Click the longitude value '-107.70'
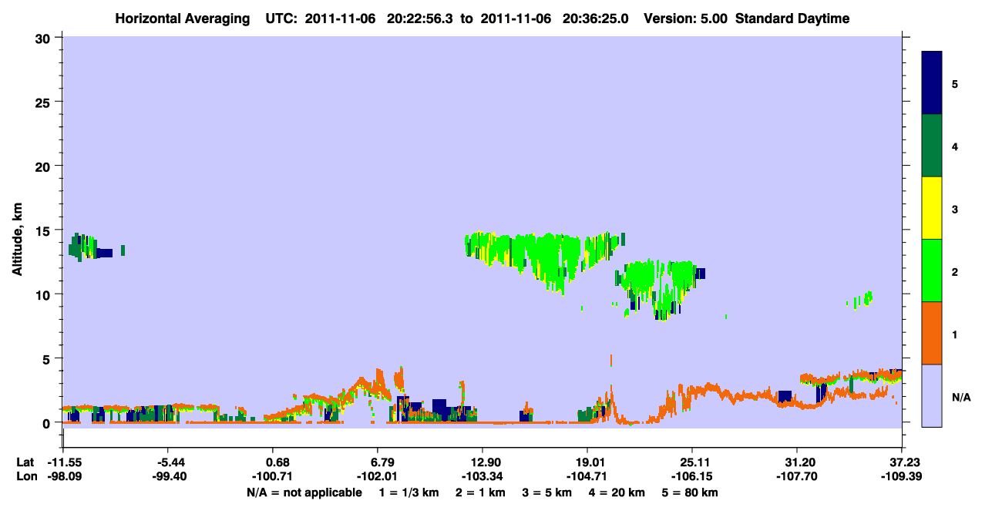Image resolution: width=1002 pixels, height=514 pixels. click(x=797, y=477)
